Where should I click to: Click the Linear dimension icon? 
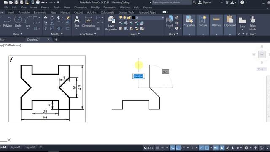point(98,18)
